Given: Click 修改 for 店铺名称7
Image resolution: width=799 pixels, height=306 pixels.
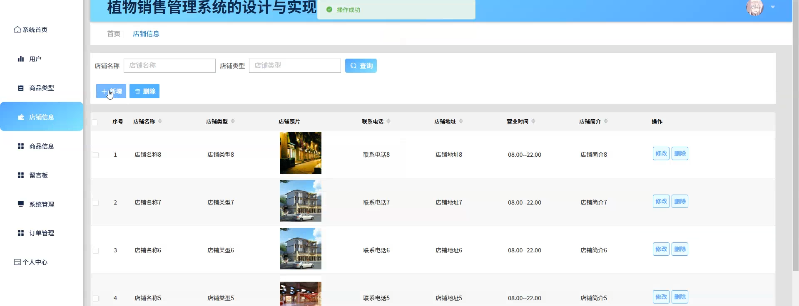Looking at the screenshot, I should point(661,201).
